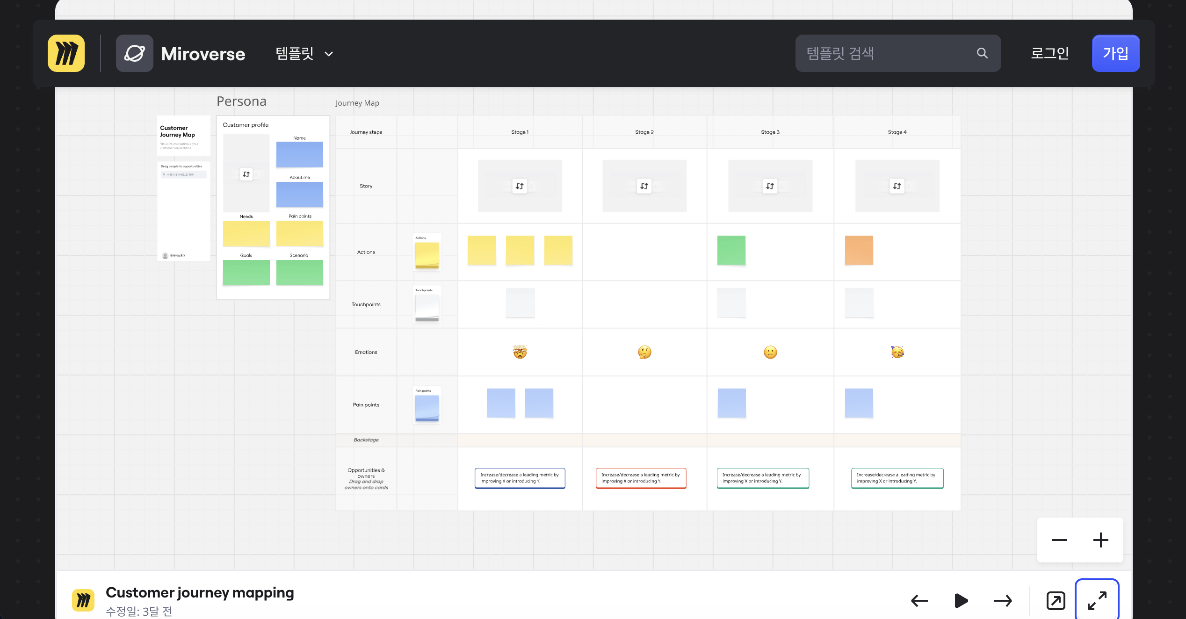Select the thinking-face emoji in Stage 2
The image size is (1186, 619).
click(x=644, y=352)
